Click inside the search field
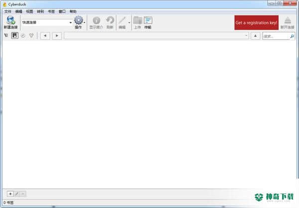The image size is (299, 208). [x=276, y=36]
